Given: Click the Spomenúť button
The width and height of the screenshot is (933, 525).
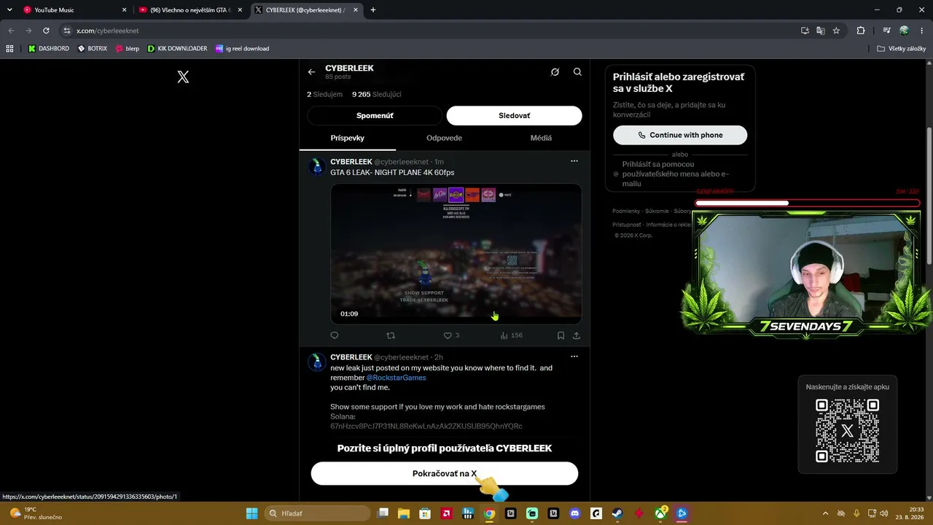Looking at the screenshot, I should [375, 115].
